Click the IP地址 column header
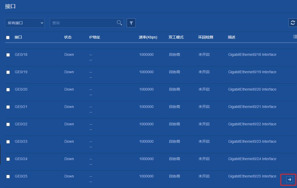297x188 pixels. [x=95, y=37]
